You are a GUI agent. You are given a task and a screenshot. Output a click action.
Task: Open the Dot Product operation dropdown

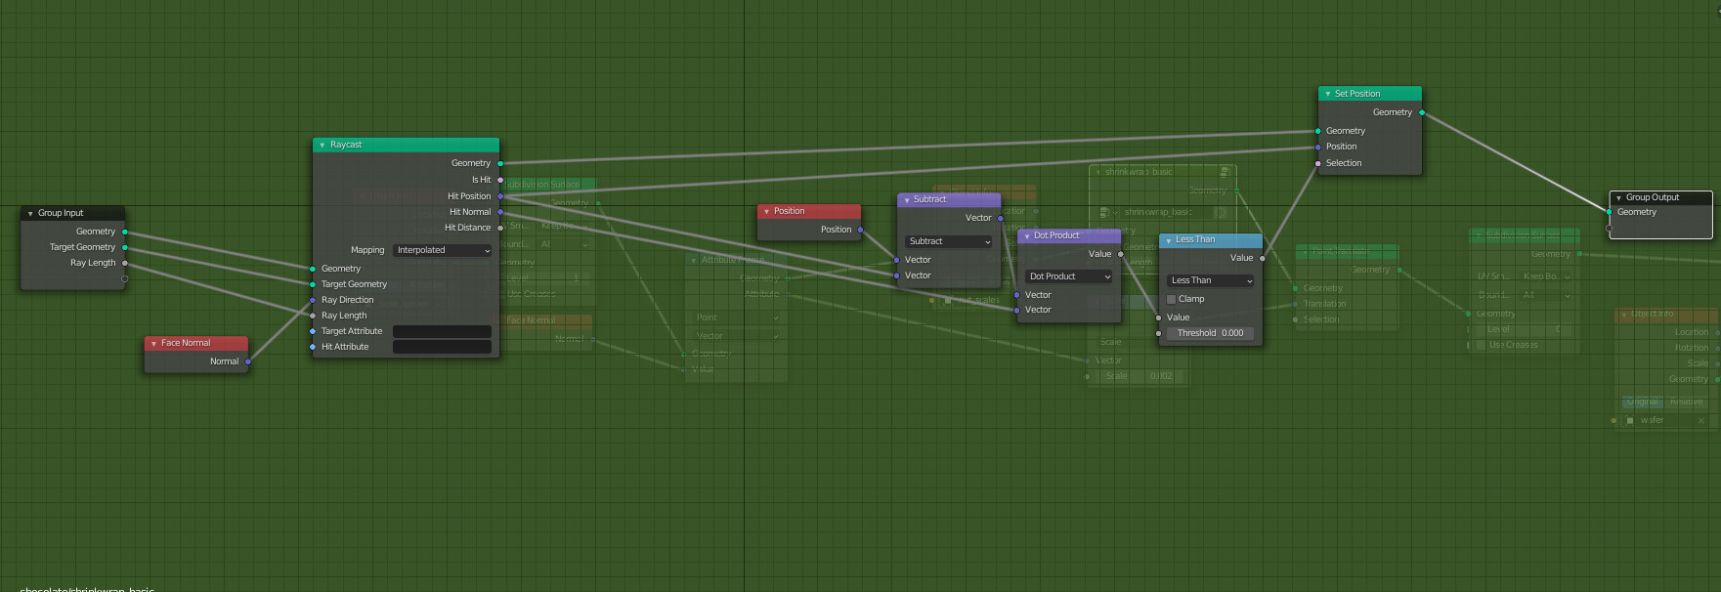[x=1069, y=276]
